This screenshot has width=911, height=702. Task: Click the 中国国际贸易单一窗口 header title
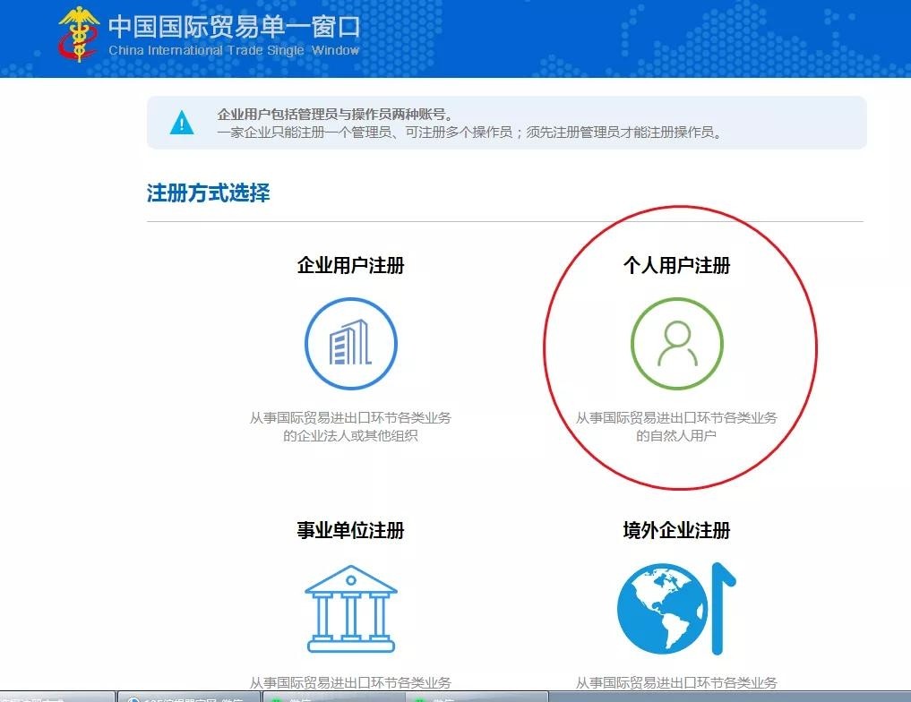pos(234,27)
